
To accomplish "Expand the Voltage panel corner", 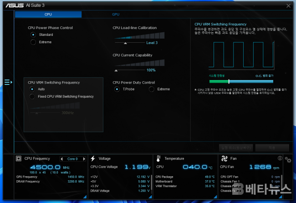I will click(150, 197).
